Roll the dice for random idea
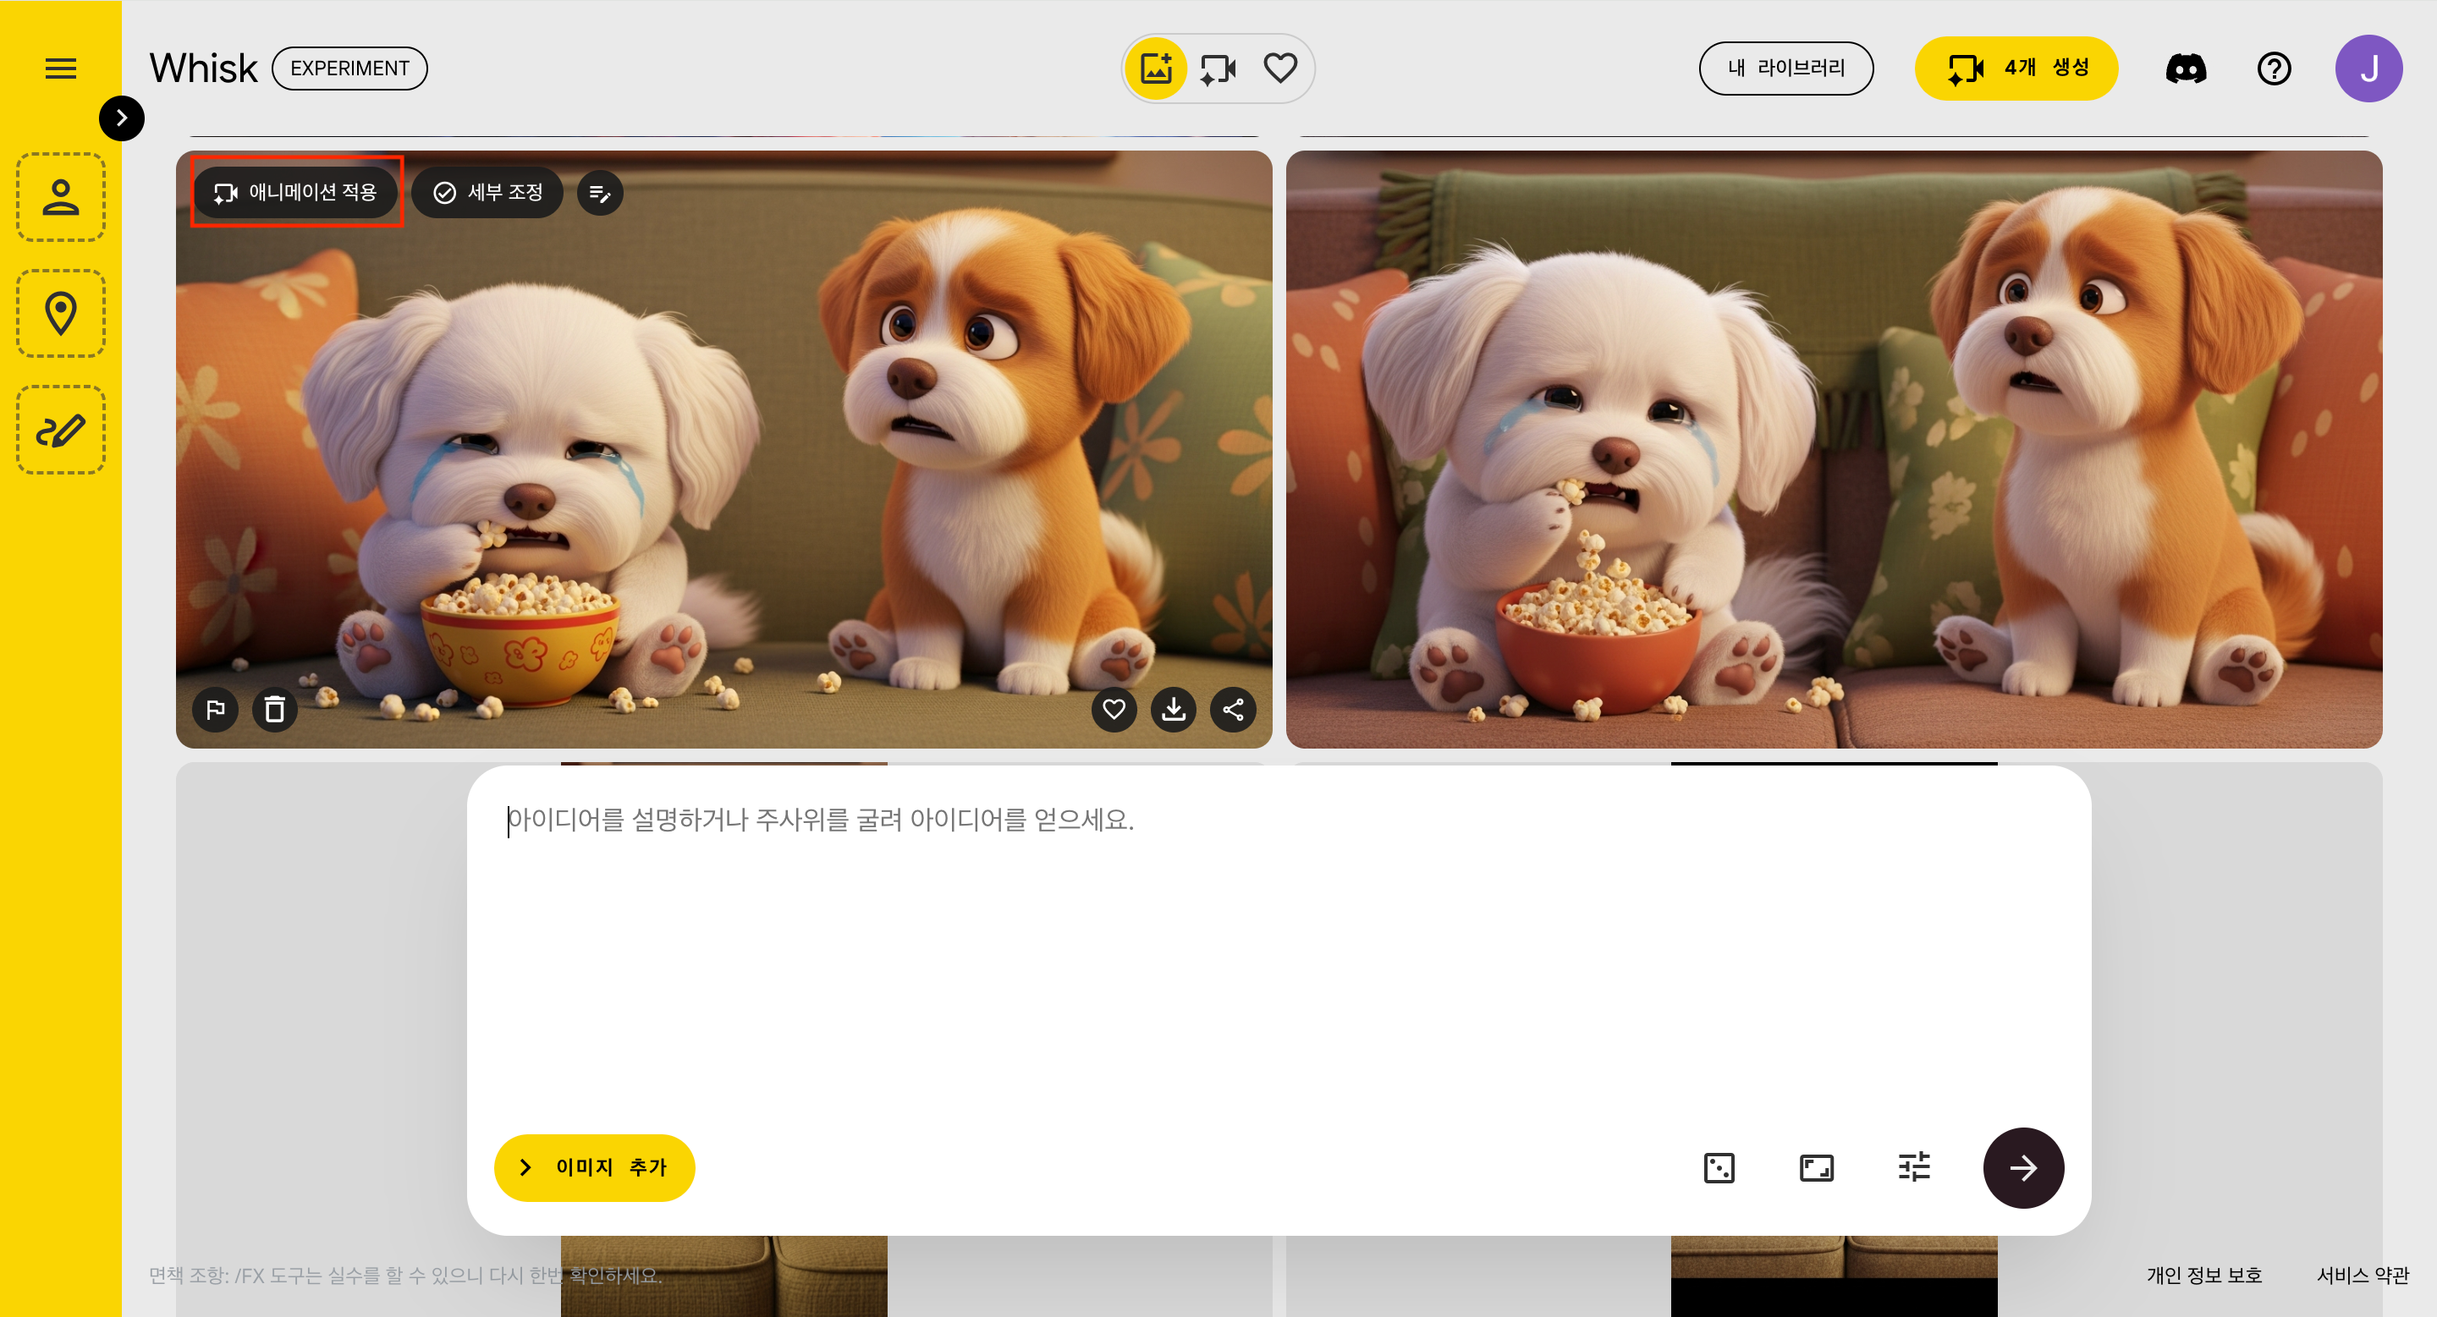Image resolution: width=2437 pixels, height=1317 pixels. click(x=1718, y=1167)
